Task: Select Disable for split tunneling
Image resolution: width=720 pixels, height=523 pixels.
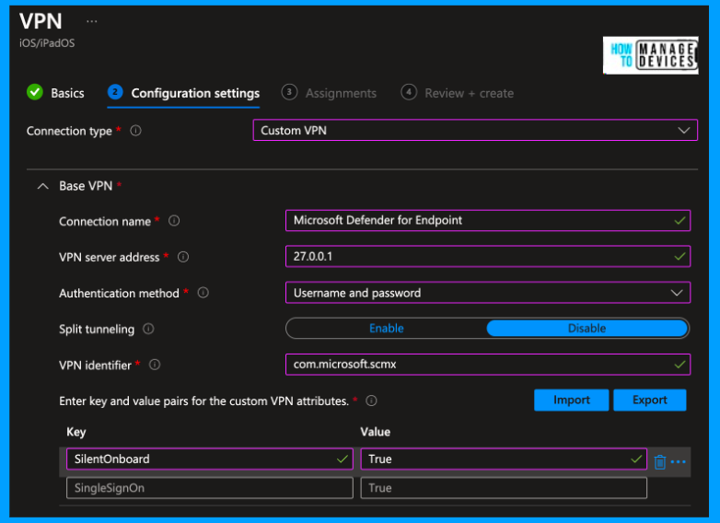Action: (x=586, y=329)
